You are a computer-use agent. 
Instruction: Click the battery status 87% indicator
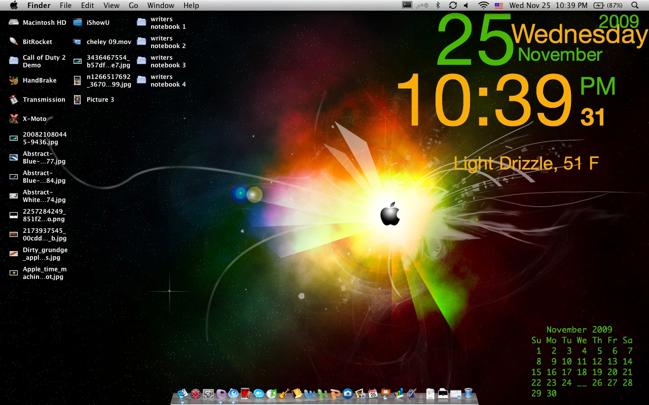pyautogui.click(x=608, y=5)
